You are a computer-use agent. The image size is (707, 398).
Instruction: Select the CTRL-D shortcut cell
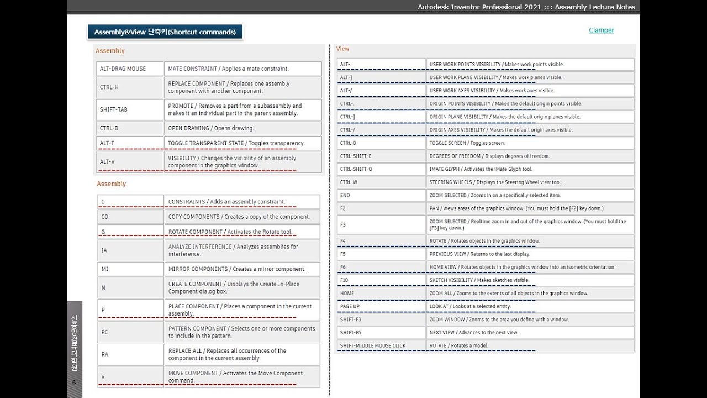tap(130, 128)
